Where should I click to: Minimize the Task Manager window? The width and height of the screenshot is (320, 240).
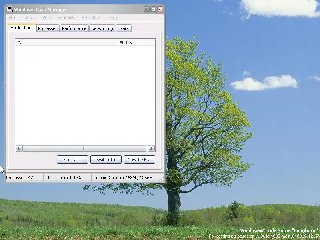(146, 9)
